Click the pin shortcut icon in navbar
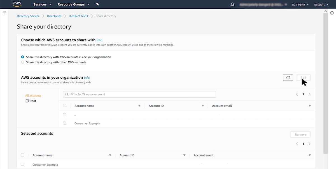Screen dimensions: 336x169 pos(97,4)
